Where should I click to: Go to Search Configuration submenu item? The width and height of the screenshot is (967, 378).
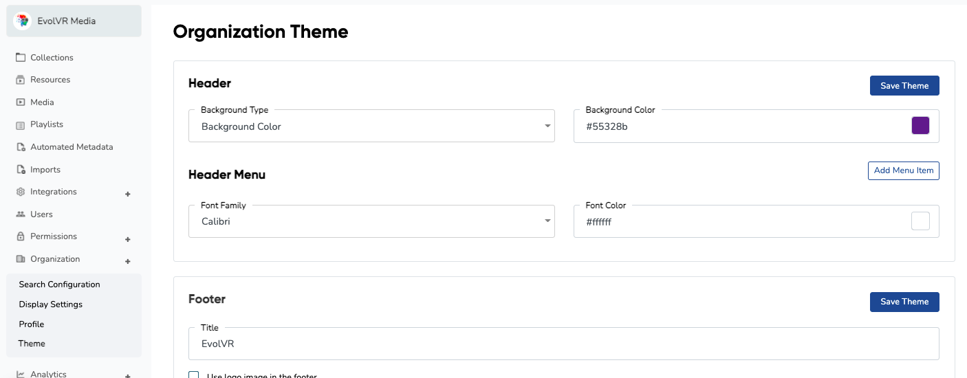click(x=59, y=285)
